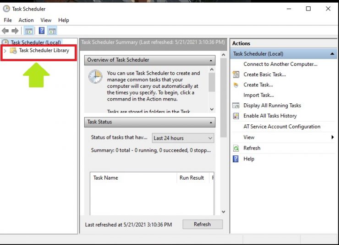Viewport: 339px width, 245px height.
Task: Click the overview text scrollbar thumb
Action: 212,82
